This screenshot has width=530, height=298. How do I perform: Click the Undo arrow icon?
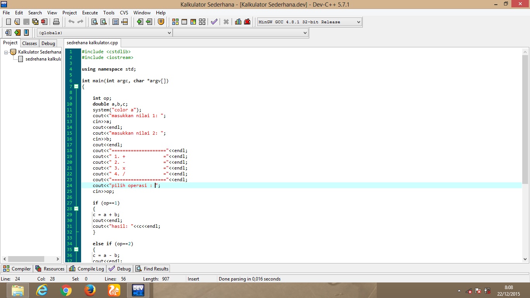[71, 22]
